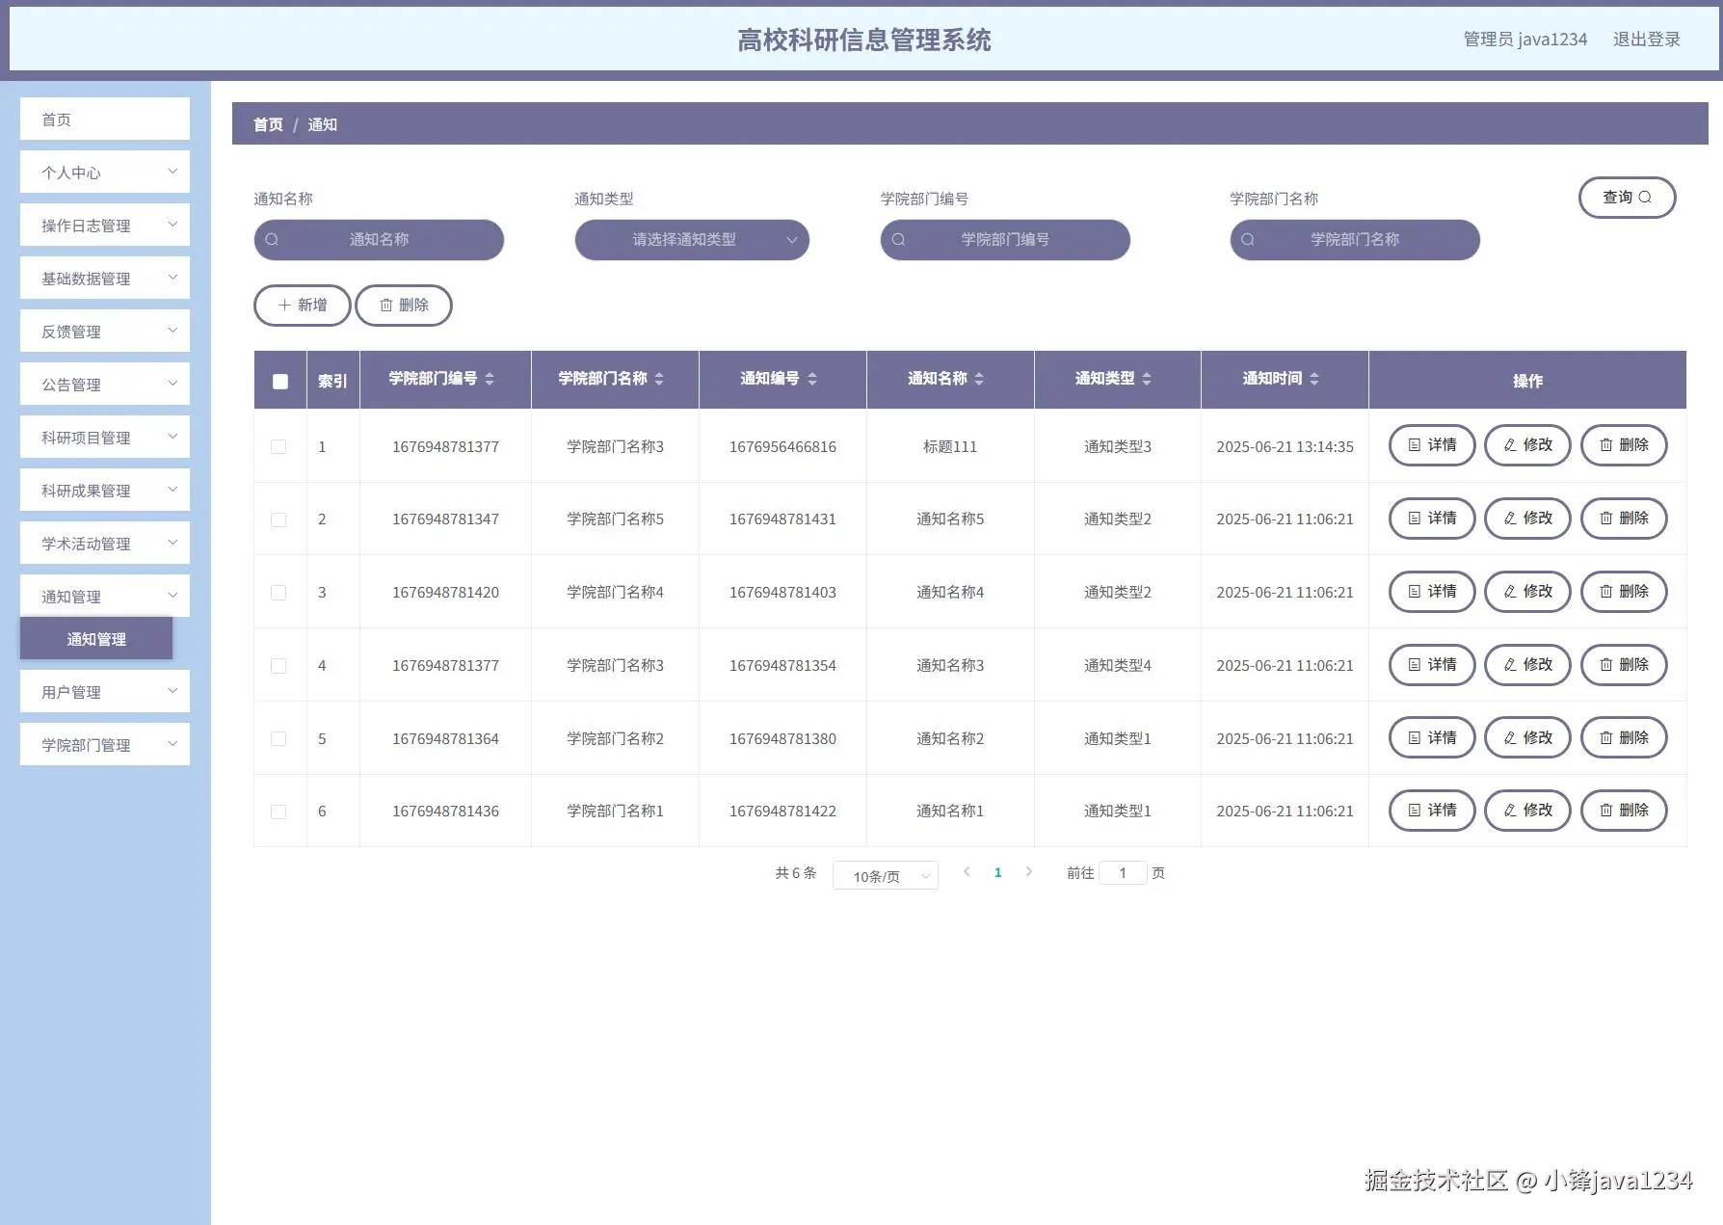Focus the 学院部门名称 search input
Screen dimensions: 1723x1225
tap(1355, 240)
